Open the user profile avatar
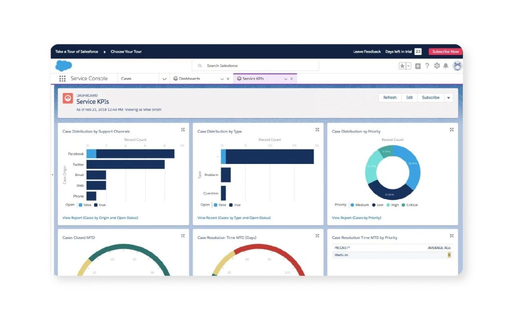Viewport: 513px width, 320px height. point(457,66)
